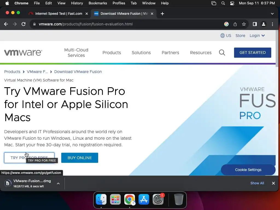Open App Store from the Dock

click(144, 199)
